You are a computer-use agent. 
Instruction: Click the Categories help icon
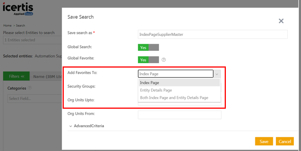pos(30,88)
